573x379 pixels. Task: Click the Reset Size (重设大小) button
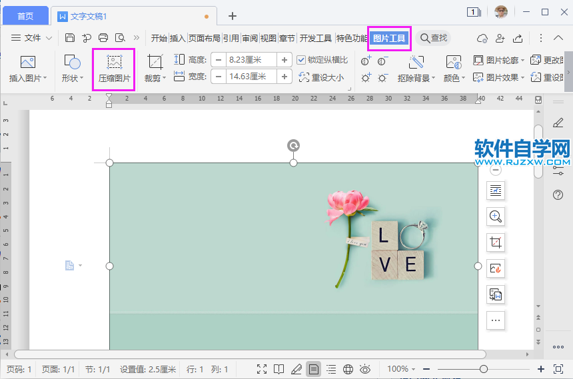tap(321, 77)
